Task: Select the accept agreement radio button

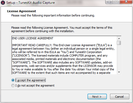Action: [13, 80]
